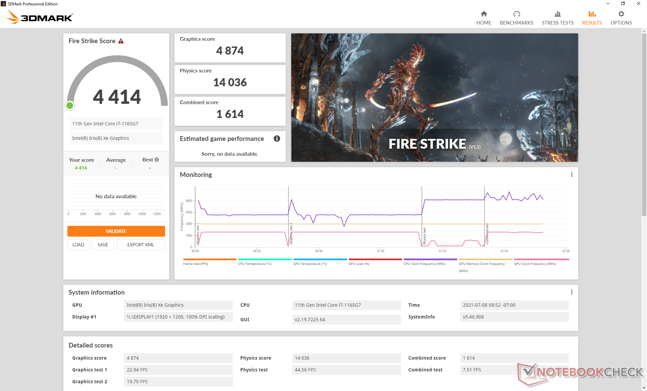647x391 pixels.
Task: Click the info icon next to Best
Action: click(157, 160)
